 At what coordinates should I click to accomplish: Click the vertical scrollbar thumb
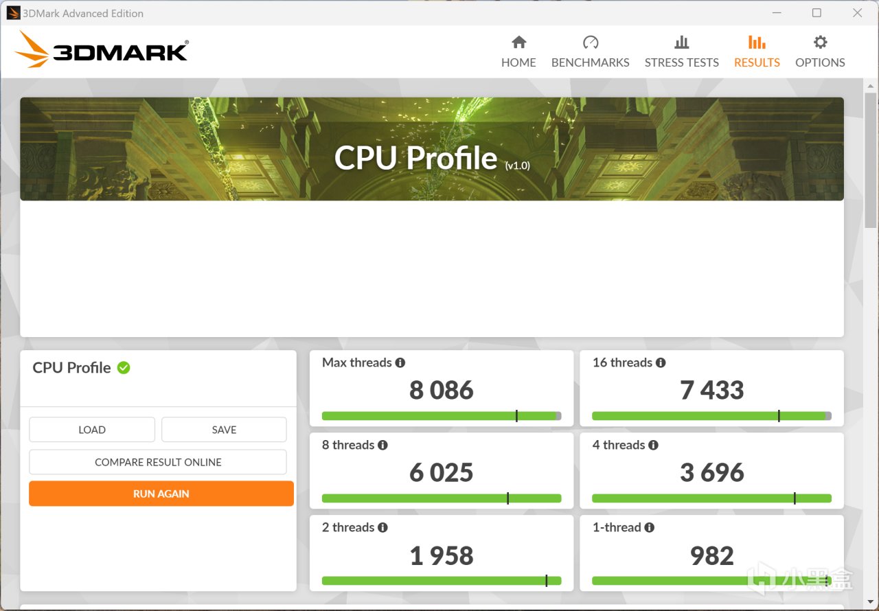pos(871,159)
